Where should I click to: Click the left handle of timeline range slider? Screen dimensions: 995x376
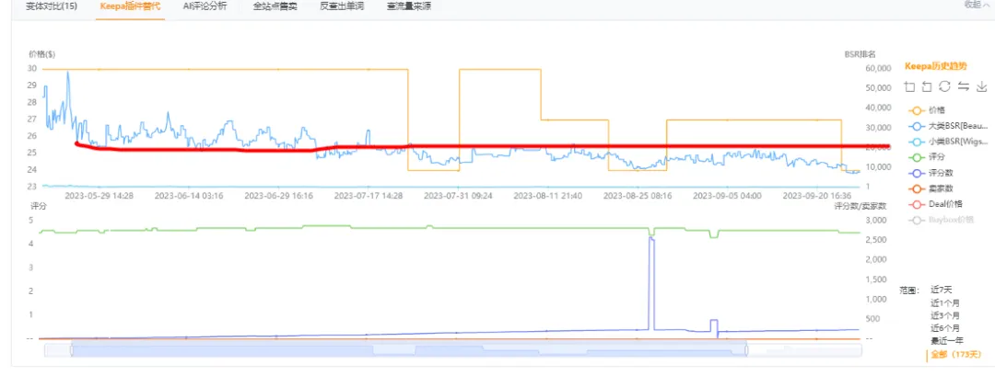(x=72, y=349)
